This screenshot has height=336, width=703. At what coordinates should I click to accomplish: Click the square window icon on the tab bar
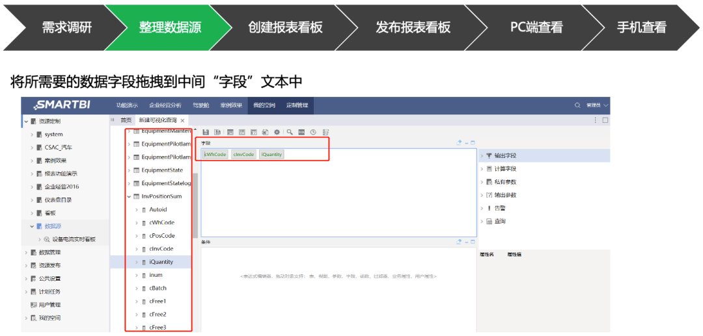click(x=605, y=120)
